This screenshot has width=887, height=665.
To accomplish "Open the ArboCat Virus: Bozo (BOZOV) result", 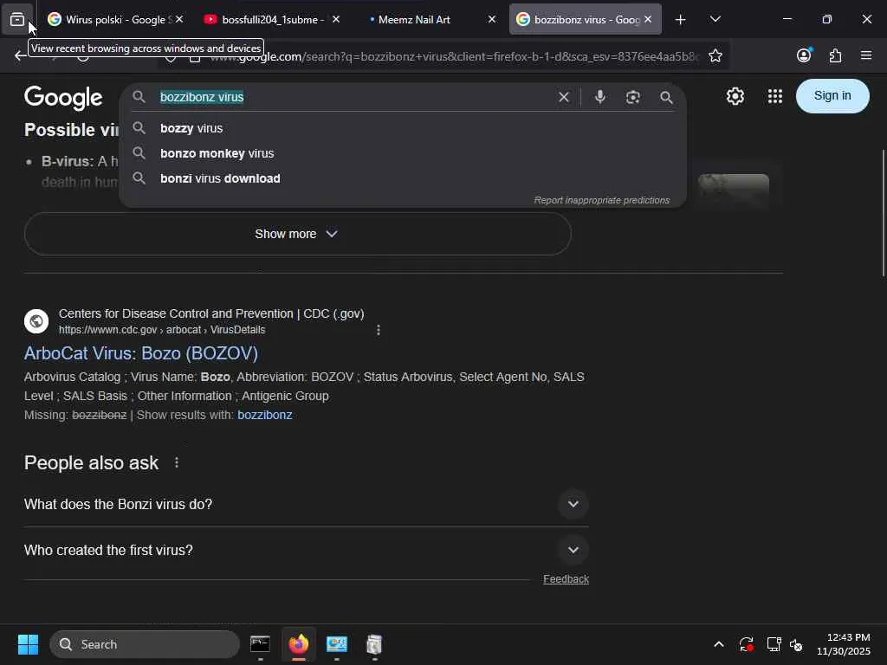I will coord(141,353).
